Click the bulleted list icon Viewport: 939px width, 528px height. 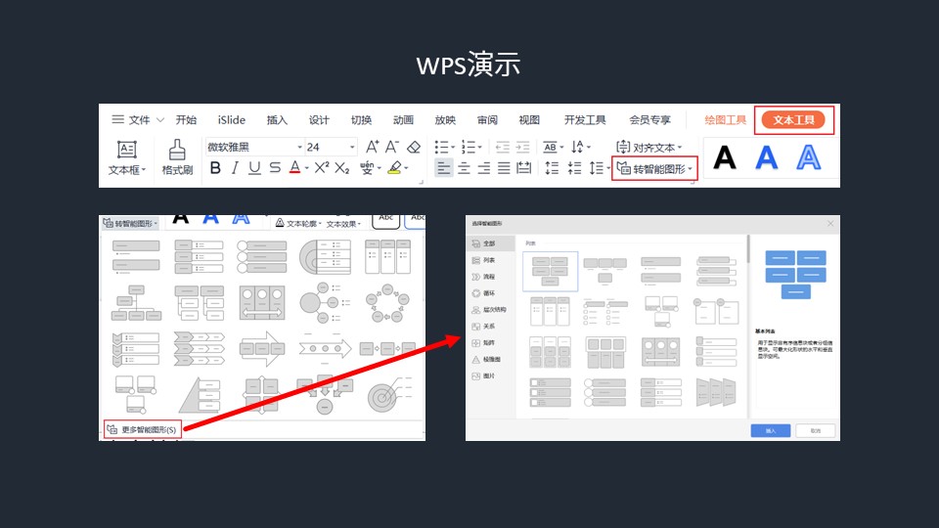point(441,147)
